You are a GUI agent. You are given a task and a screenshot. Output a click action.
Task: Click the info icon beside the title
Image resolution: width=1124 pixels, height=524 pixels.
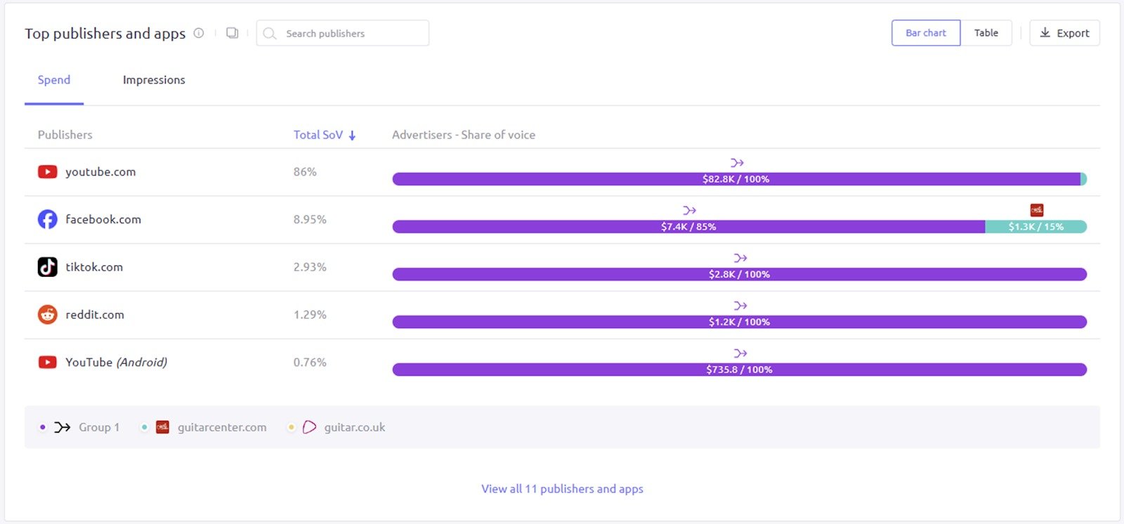[199, 33]
